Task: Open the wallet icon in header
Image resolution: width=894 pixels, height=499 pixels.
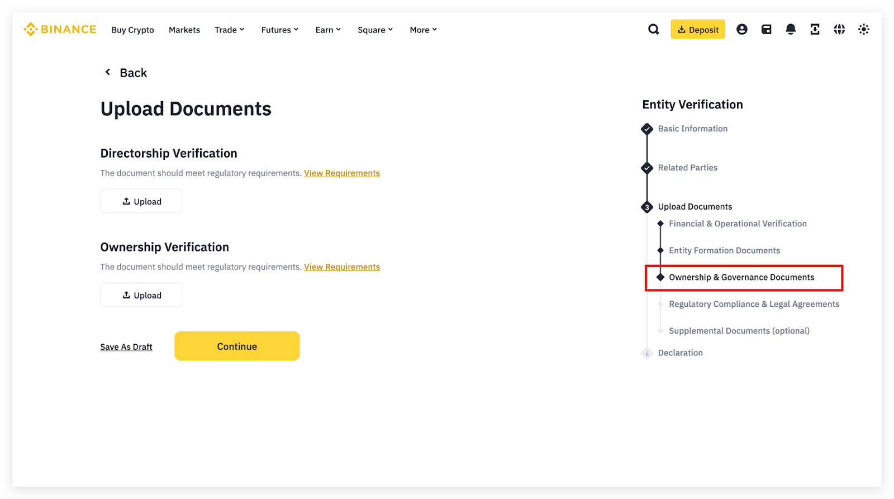Action: (766, 30)
